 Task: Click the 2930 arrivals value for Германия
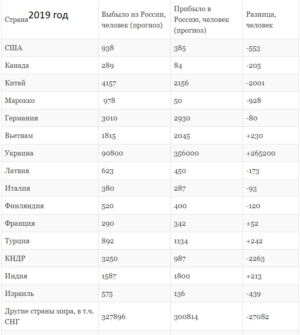[182, 118]
